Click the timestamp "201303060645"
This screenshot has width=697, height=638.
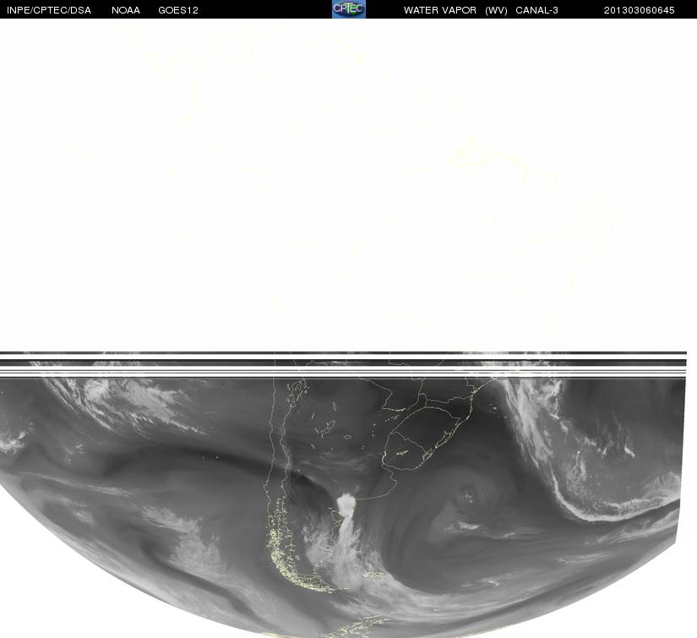coord(640,10)
